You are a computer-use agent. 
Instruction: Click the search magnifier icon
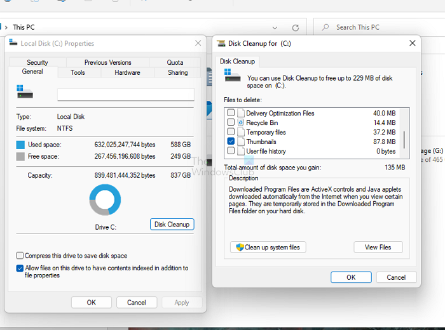pos(325,27)
